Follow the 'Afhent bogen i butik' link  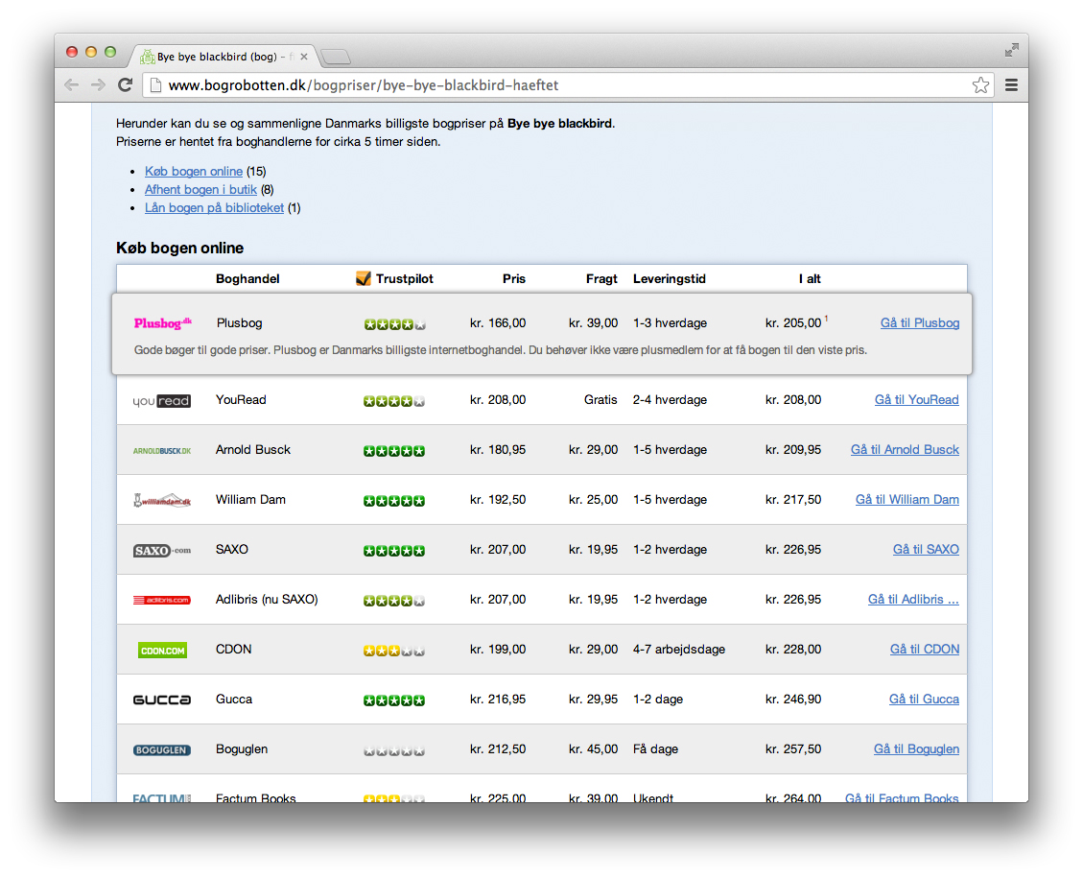point(200,190)
